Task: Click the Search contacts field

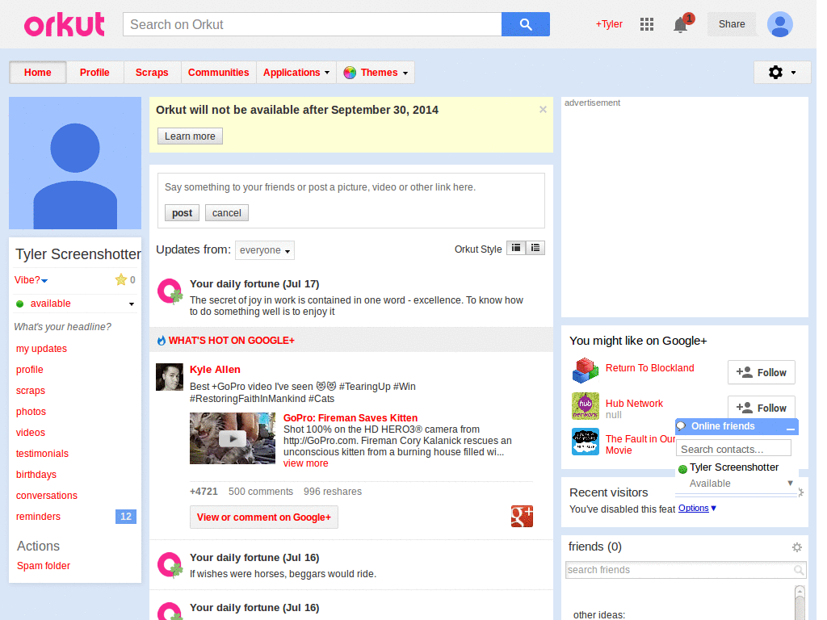Action: click(733, 449)
